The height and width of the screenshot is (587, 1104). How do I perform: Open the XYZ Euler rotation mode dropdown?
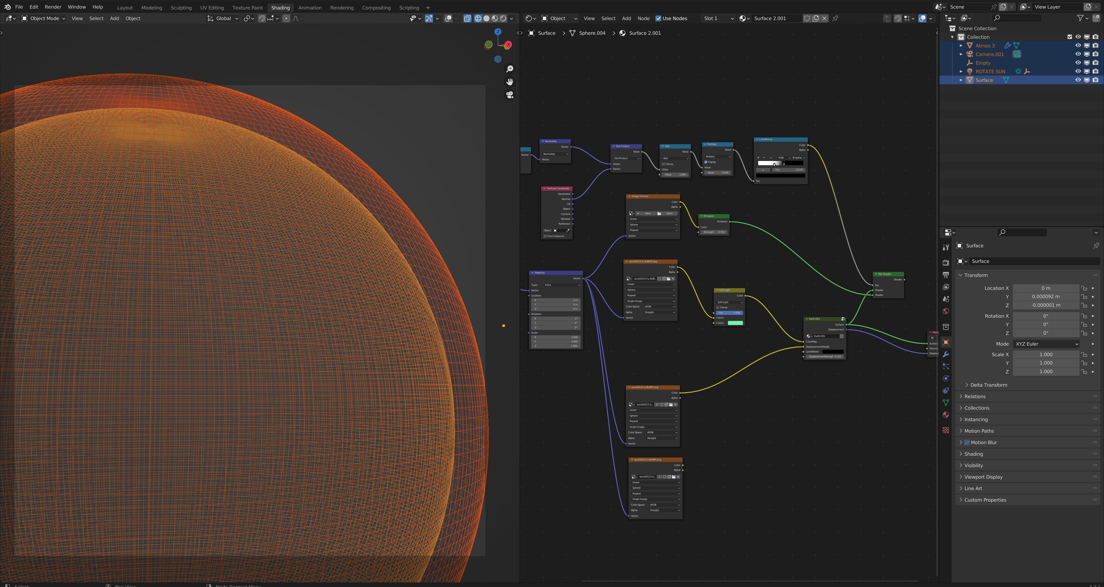coord(1046,344)
